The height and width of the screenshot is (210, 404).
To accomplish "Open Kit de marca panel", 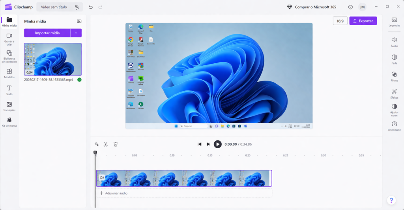I will tap(9, 122).
